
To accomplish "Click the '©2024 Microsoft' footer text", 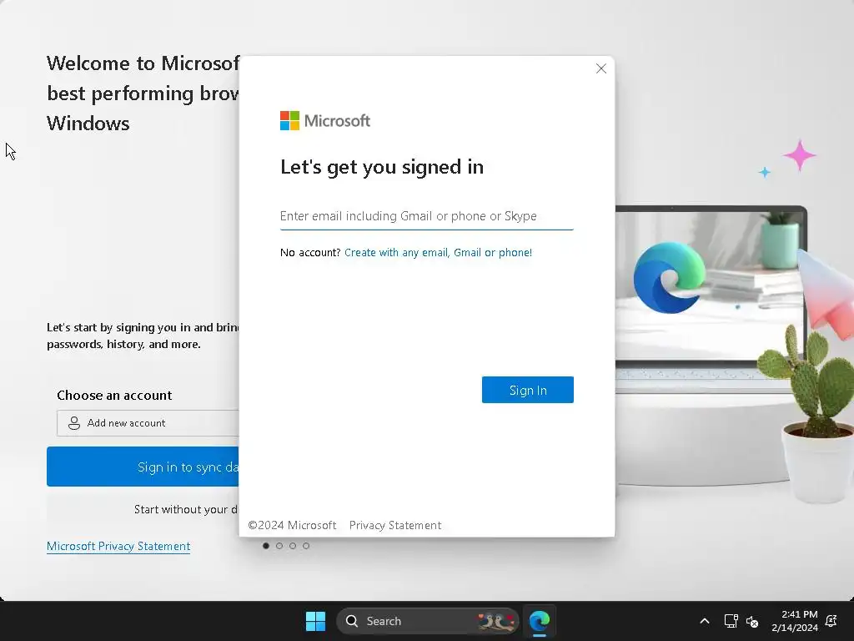I will [x=292, y=526].
